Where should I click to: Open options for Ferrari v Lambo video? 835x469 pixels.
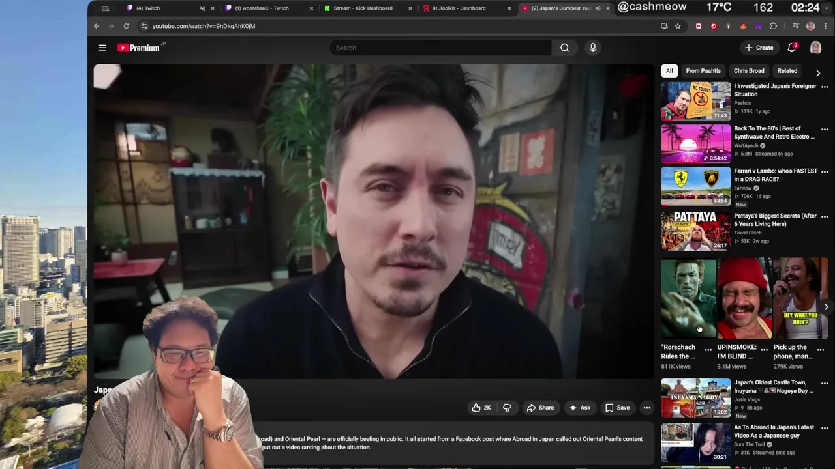tap(825, 172)
